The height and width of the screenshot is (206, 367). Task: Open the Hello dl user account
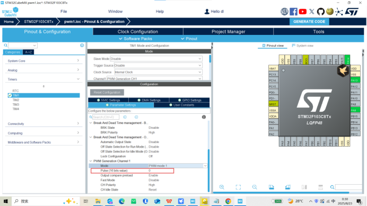tap(214, 12)
